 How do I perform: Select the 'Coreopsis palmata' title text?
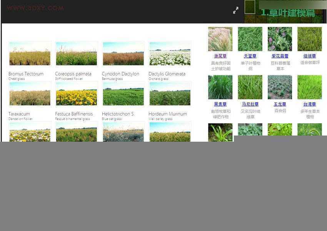click(x=73, y=74)
